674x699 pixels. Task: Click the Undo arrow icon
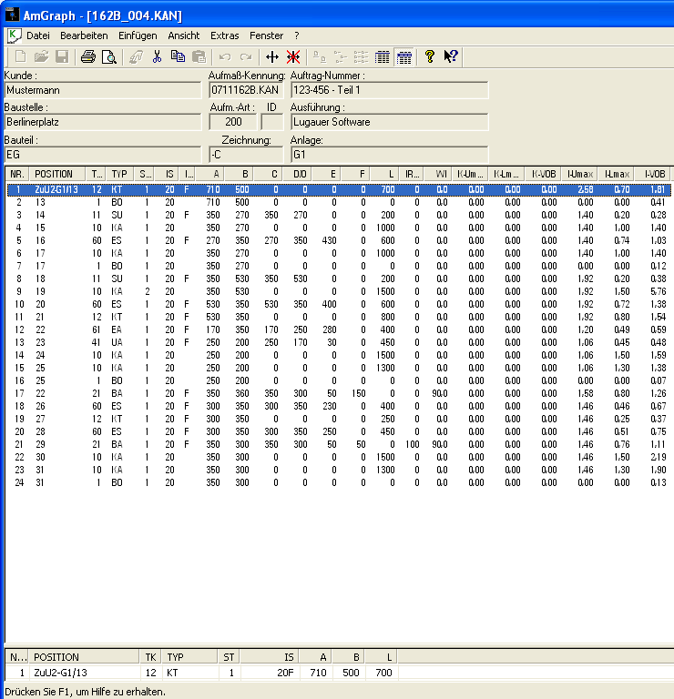(x=225, y=56)
